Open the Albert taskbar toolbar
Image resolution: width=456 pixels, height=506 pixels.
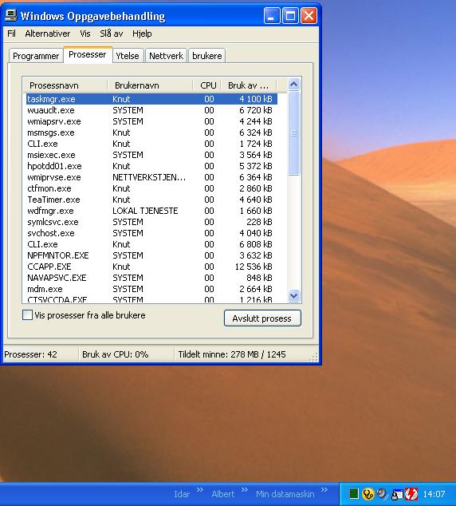222,494
